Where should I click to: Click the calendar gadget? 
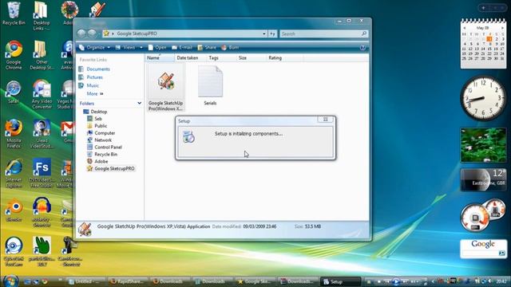(x=483, y=44)
